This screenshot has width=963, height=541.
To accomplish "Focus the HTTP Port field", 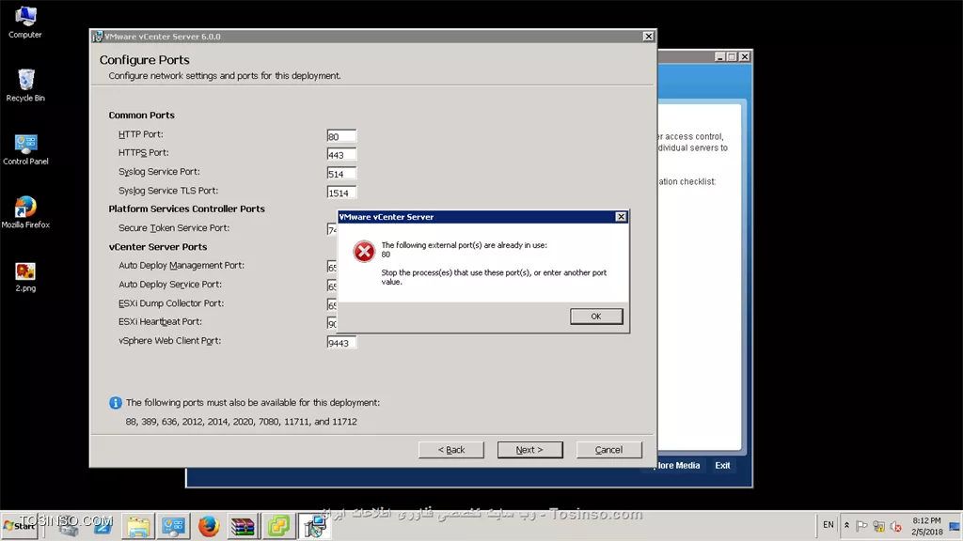I will pyautogui.click(x=341, y=136).
